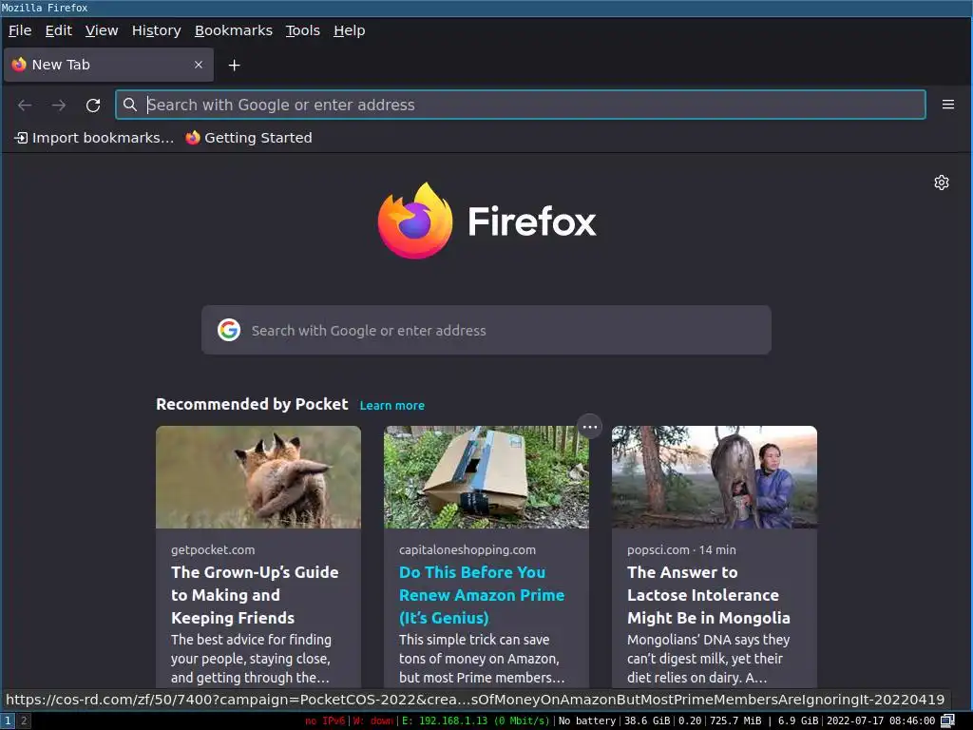973x730 pixels.
Task: Click the back navigation arrow
Action: pyautogui.click(x=25, y=105)
